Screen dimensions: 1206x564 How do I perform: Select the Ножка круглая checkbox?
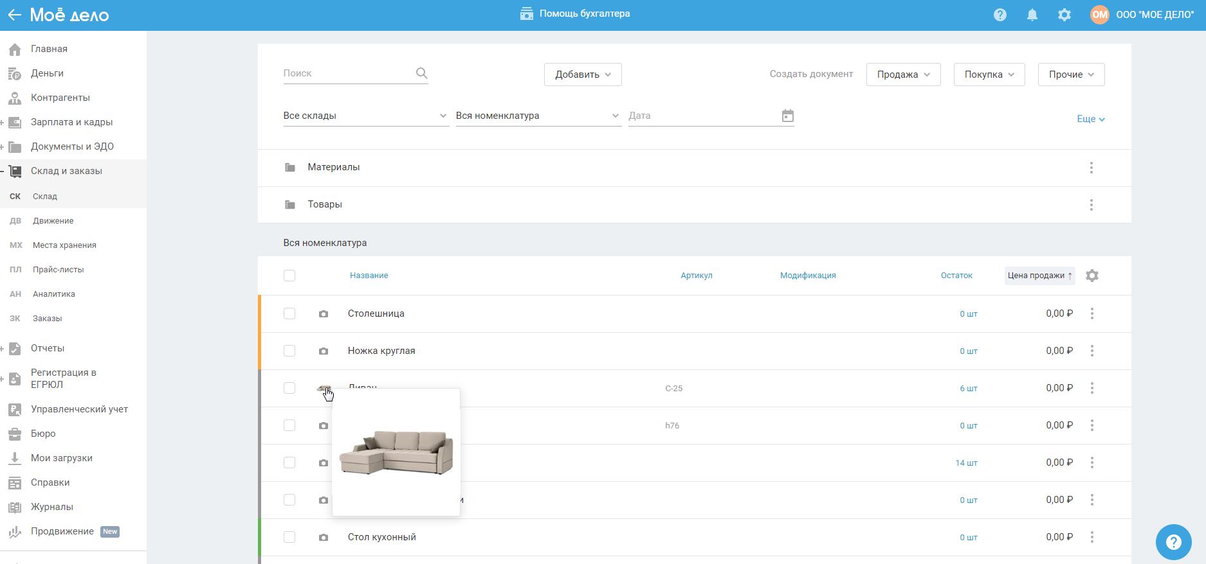coord(289,351)
